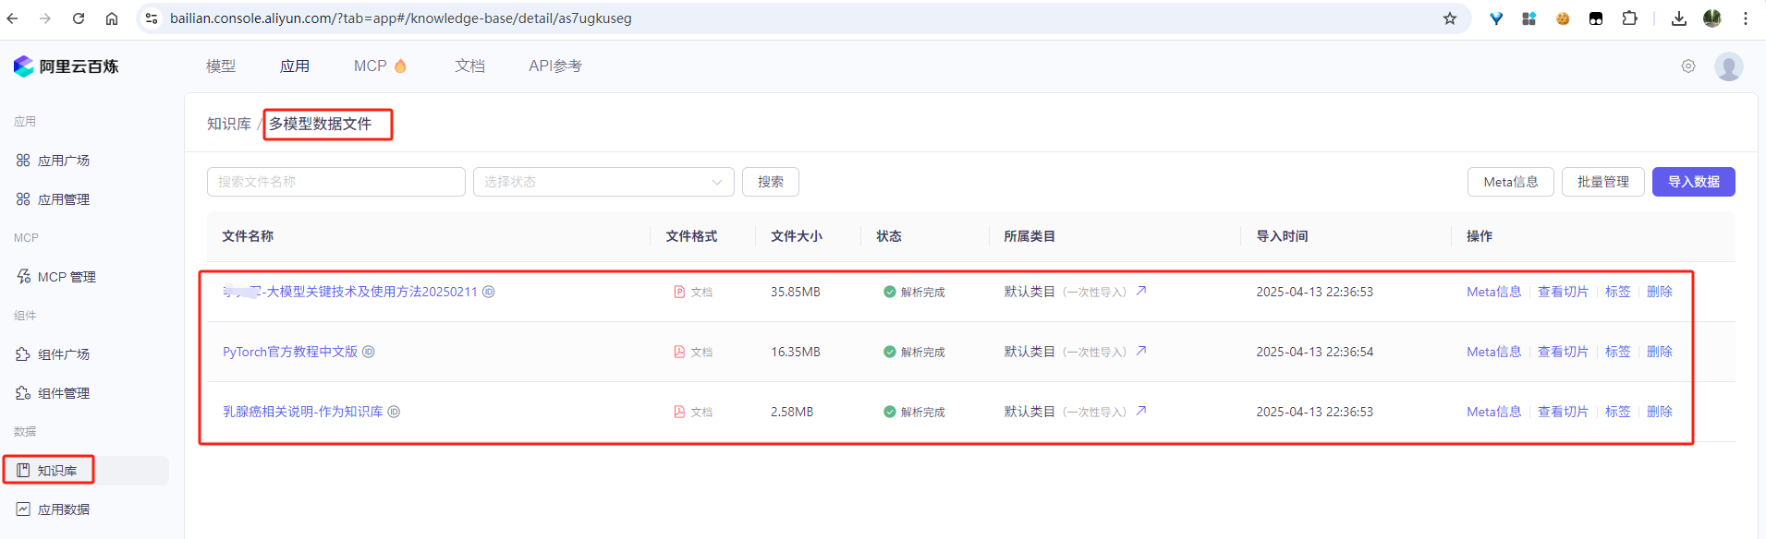The image size is (1766, 539).
Task: Click 删除 in the PyTorch row
Action: tap(1660, 352)
